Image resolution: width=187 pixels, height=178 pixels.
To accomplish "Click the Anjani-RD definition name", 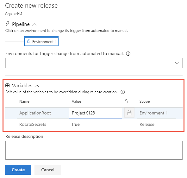I will (x=14, y=14).
